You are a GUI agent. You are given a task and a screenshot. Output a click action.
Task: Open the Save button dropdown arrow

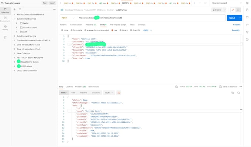click(224, 10)
